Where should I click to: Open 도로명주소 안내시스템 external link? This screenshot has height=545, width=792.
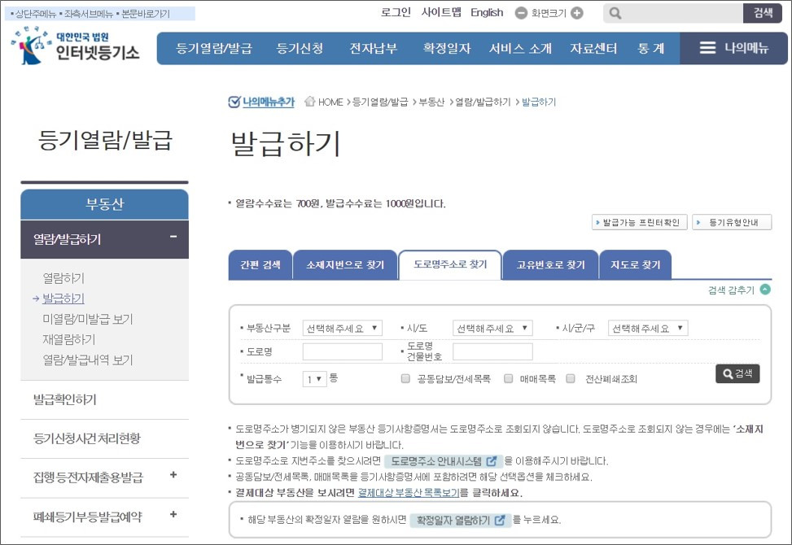coord(443,460)
